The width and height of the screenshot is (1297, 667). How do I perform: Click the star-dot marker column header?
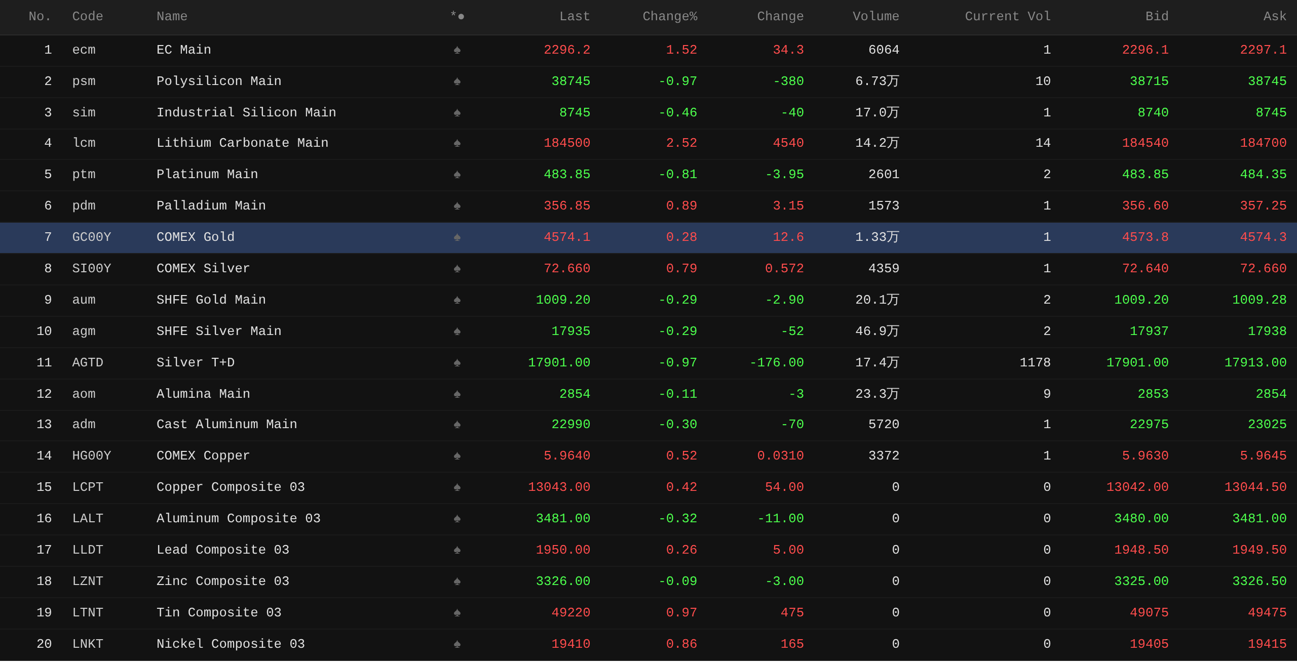[457, 17]
